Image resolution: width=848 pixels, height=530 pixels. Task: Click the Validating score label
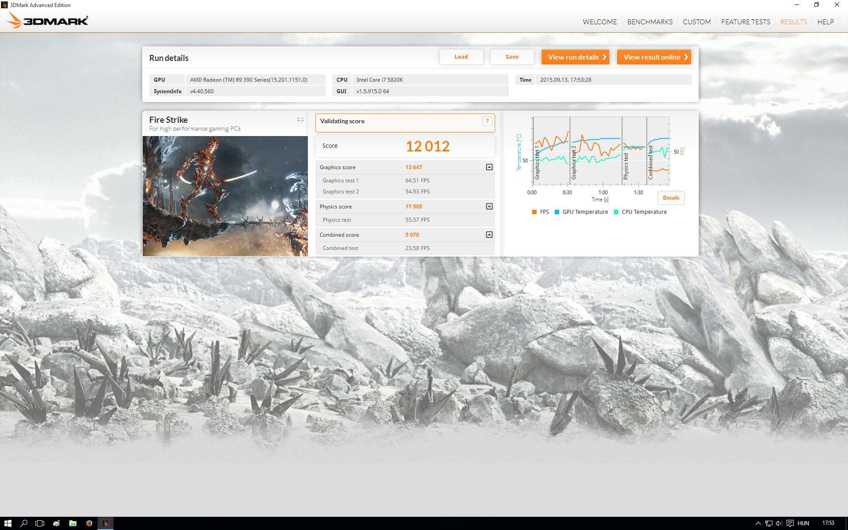(x=342, y=121)
